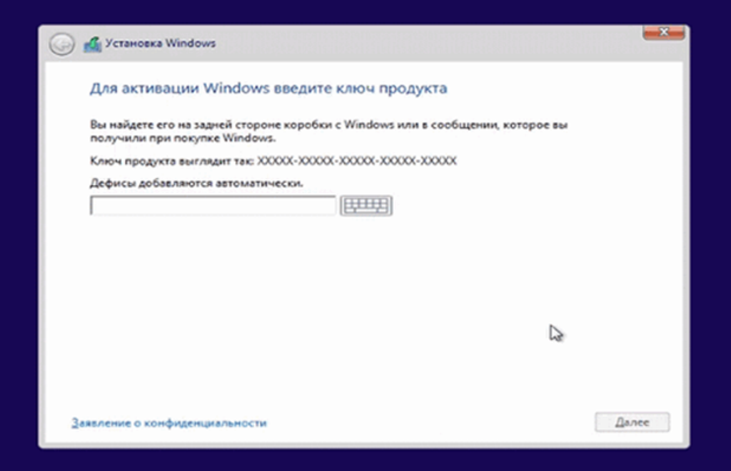Click the word Windows in the title bar
Screen dimensions: 731x471
[190, 43]
